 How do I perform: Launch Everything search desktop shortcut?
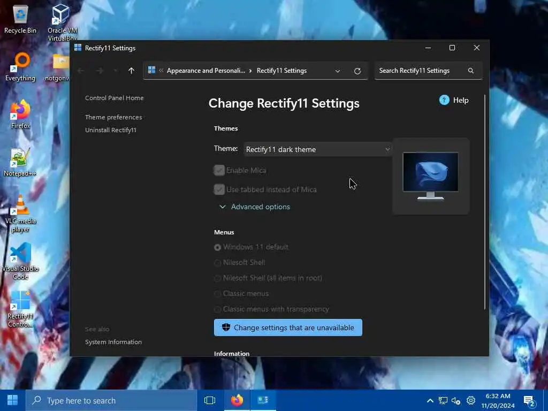[20, 66]
